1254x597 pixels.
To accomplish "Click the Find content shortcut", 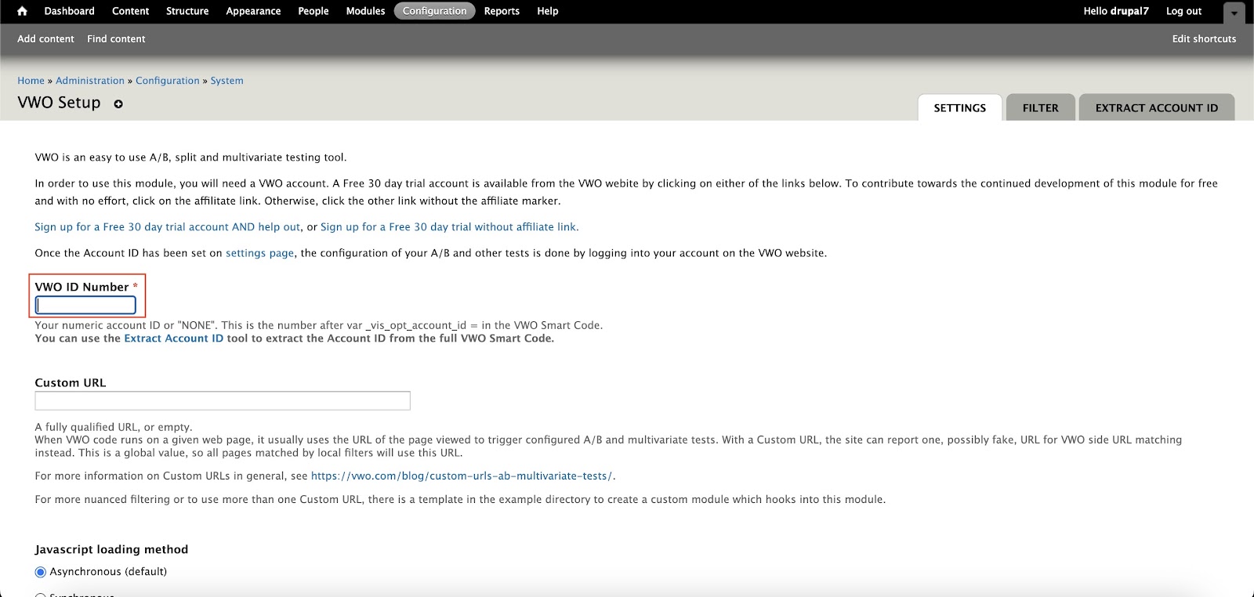I will [116, 38].
